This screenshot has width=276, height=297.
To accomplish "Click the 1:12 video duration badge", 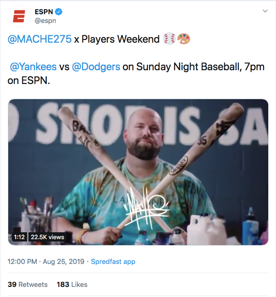I will (19, 237).
